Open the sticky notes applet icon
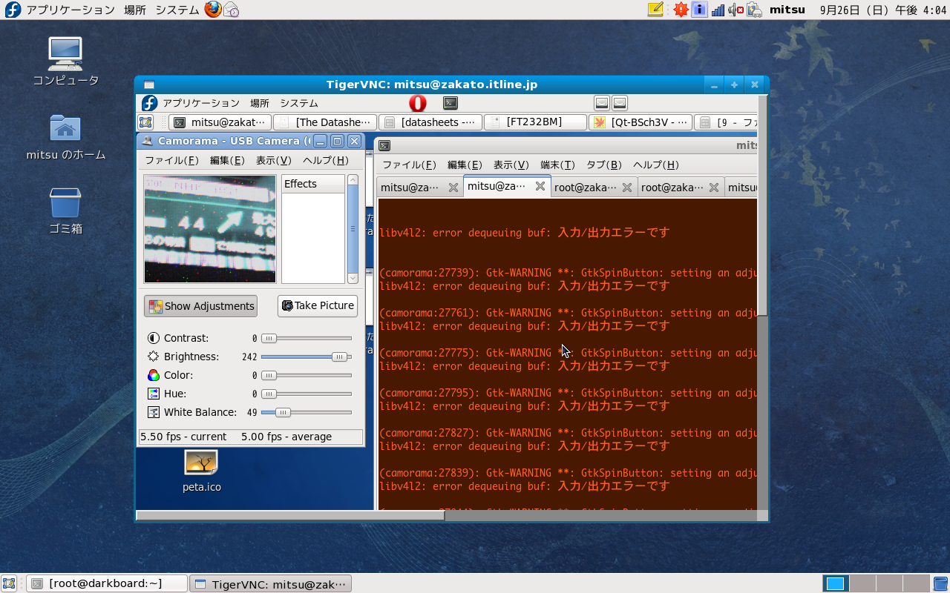 (x=655, y=10)
